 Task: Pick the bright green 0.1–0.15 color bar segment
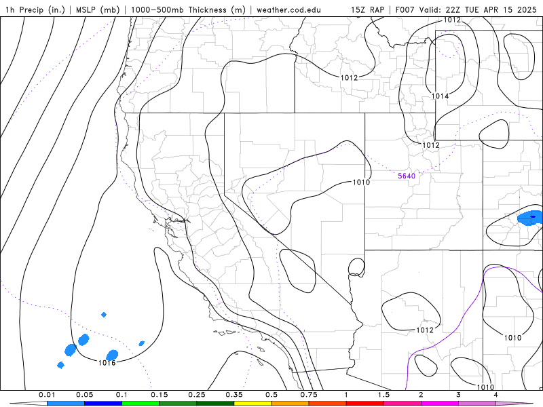(x=141, y=404)
